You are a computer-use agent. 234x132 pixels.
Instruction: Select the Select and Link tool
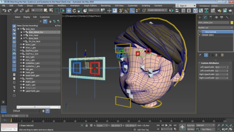16,11
